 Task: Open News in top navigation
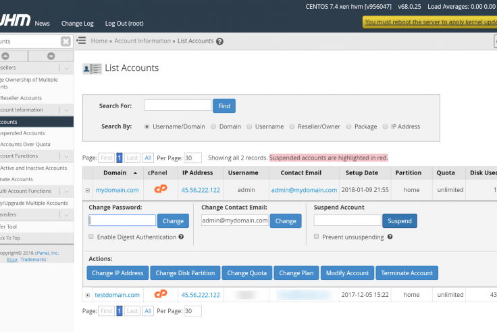[x=42, y=24]
